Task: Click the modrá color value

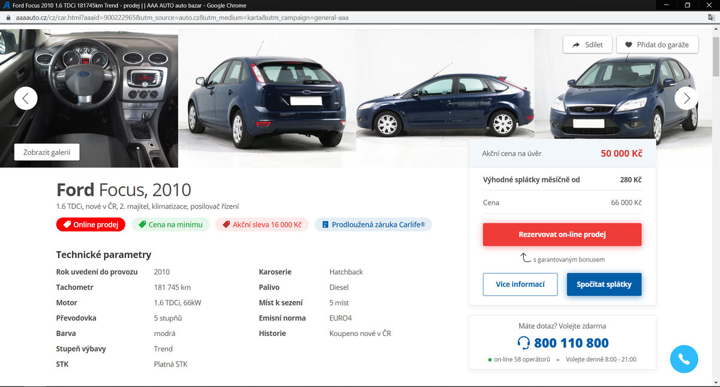Action: (165, 333)
